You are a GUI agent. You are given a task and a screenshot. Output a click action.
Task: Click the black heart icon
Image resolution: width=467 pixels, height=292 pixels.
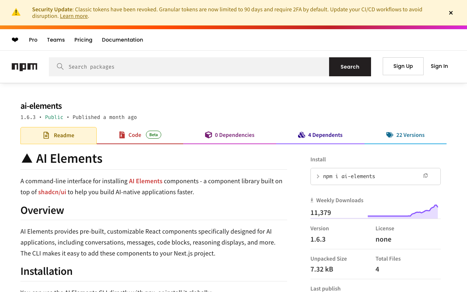point(15,40)
